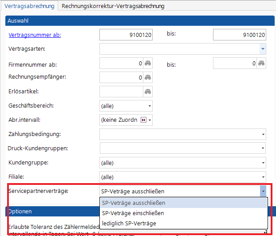The width and height of the screenshot is (276, 236).
Task: Open the Vertragsnummer ab link
Action: tap(35, 35)
